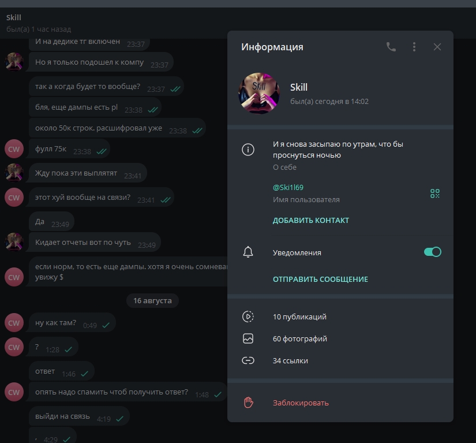Call Skill using the phone icon
476x443 pixels.
click(x=391, y=47)
